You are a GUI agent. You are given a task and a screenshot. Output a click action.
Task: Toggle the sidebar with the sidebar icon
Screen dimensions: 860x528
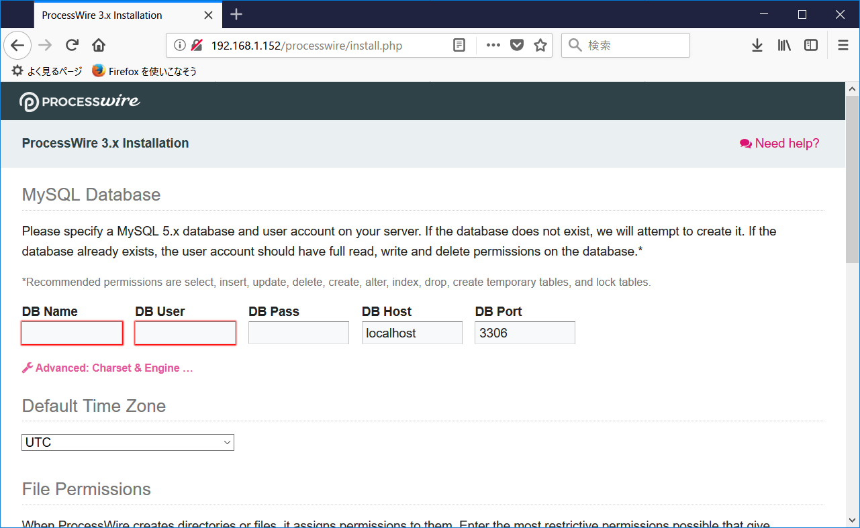pos(810,45)
